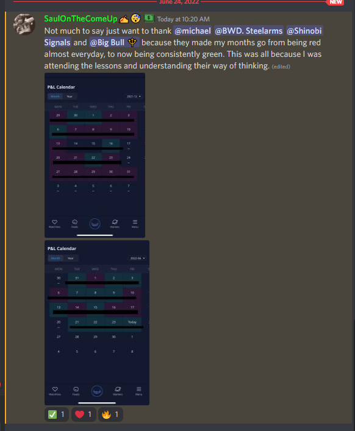This screenshot has width=355, height=431.
Task: Tap center round home icon in the 2022-06 screenshot
Action: (97, 391)
